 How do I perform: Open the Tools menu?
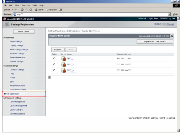[x=35, y=5]
